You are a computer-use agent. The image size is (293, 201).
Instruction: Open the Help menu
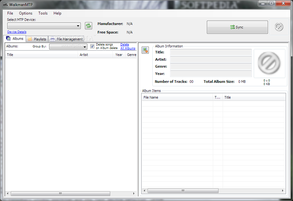point(57,13)
